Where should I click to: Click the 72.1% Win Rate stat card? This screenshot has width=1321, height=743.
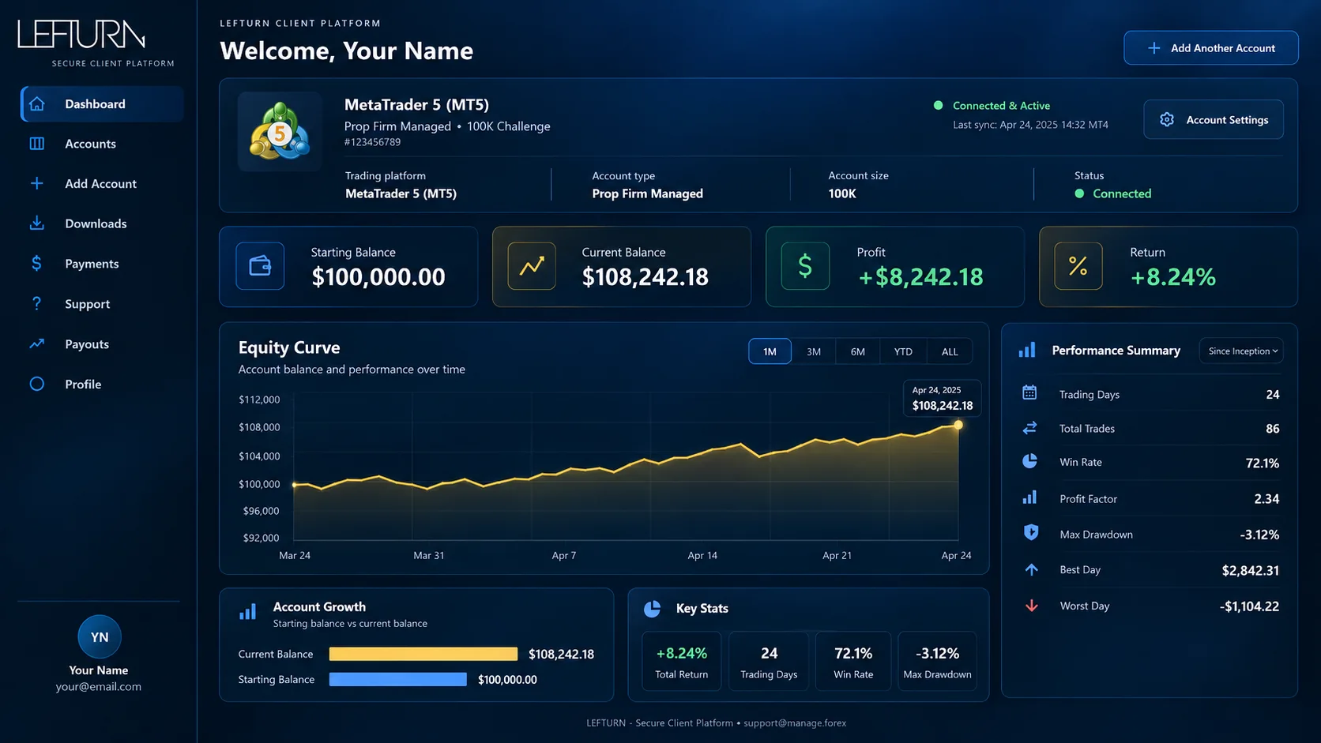[853, 662]
